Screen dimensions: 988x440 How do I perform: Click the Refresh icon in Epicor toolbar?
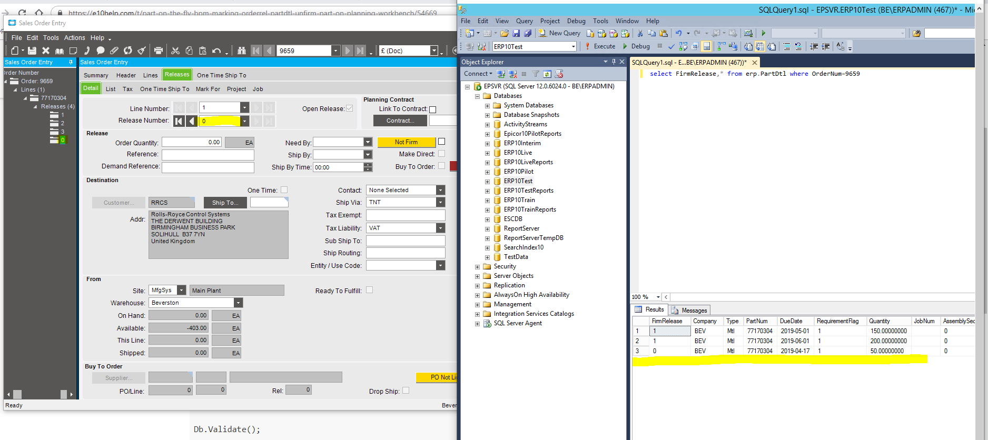click(x=128, y=51)
